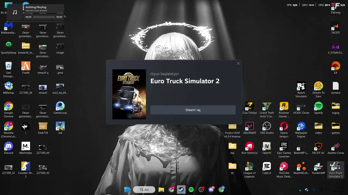Show hidden system tray icons chevron
The image size is (348, 195).
[292, 190]
